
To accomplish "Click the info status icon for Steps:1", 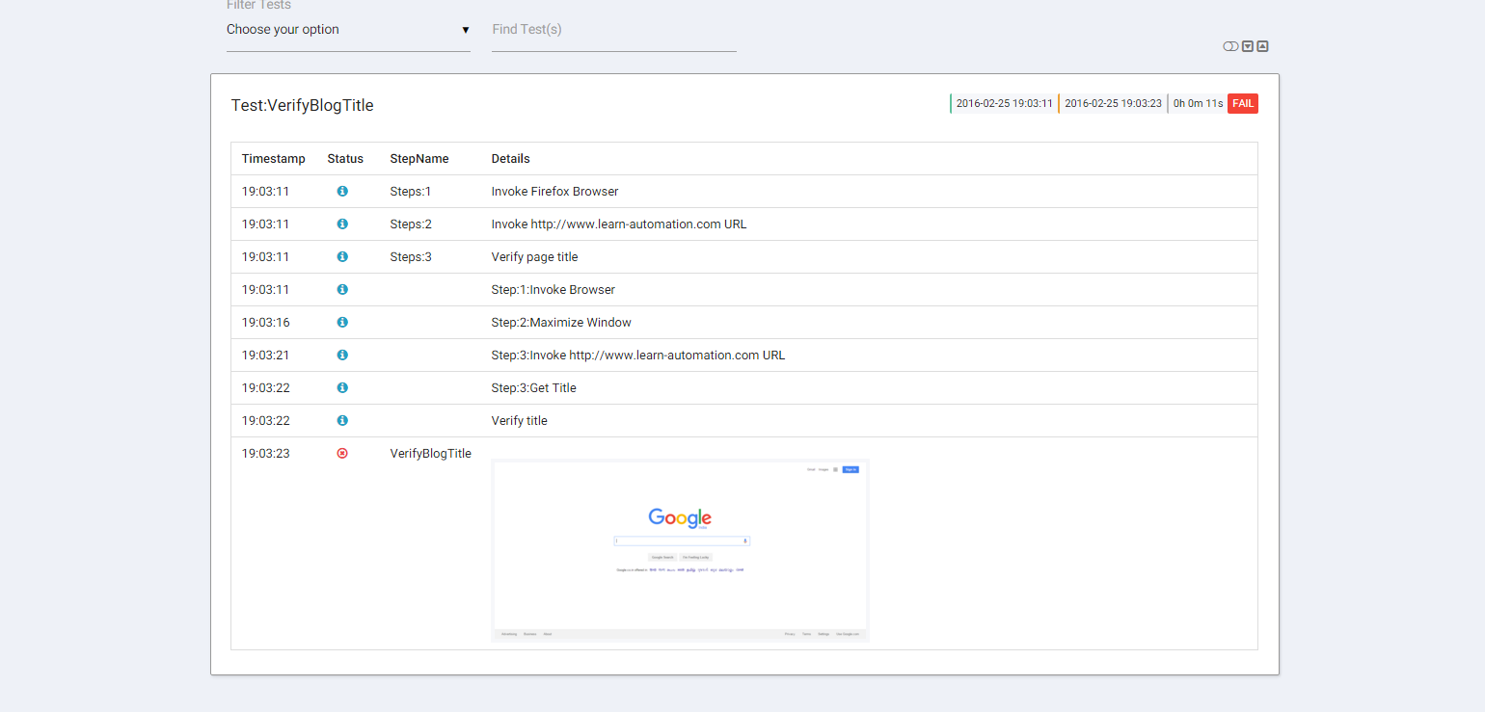I will point(342,191).
